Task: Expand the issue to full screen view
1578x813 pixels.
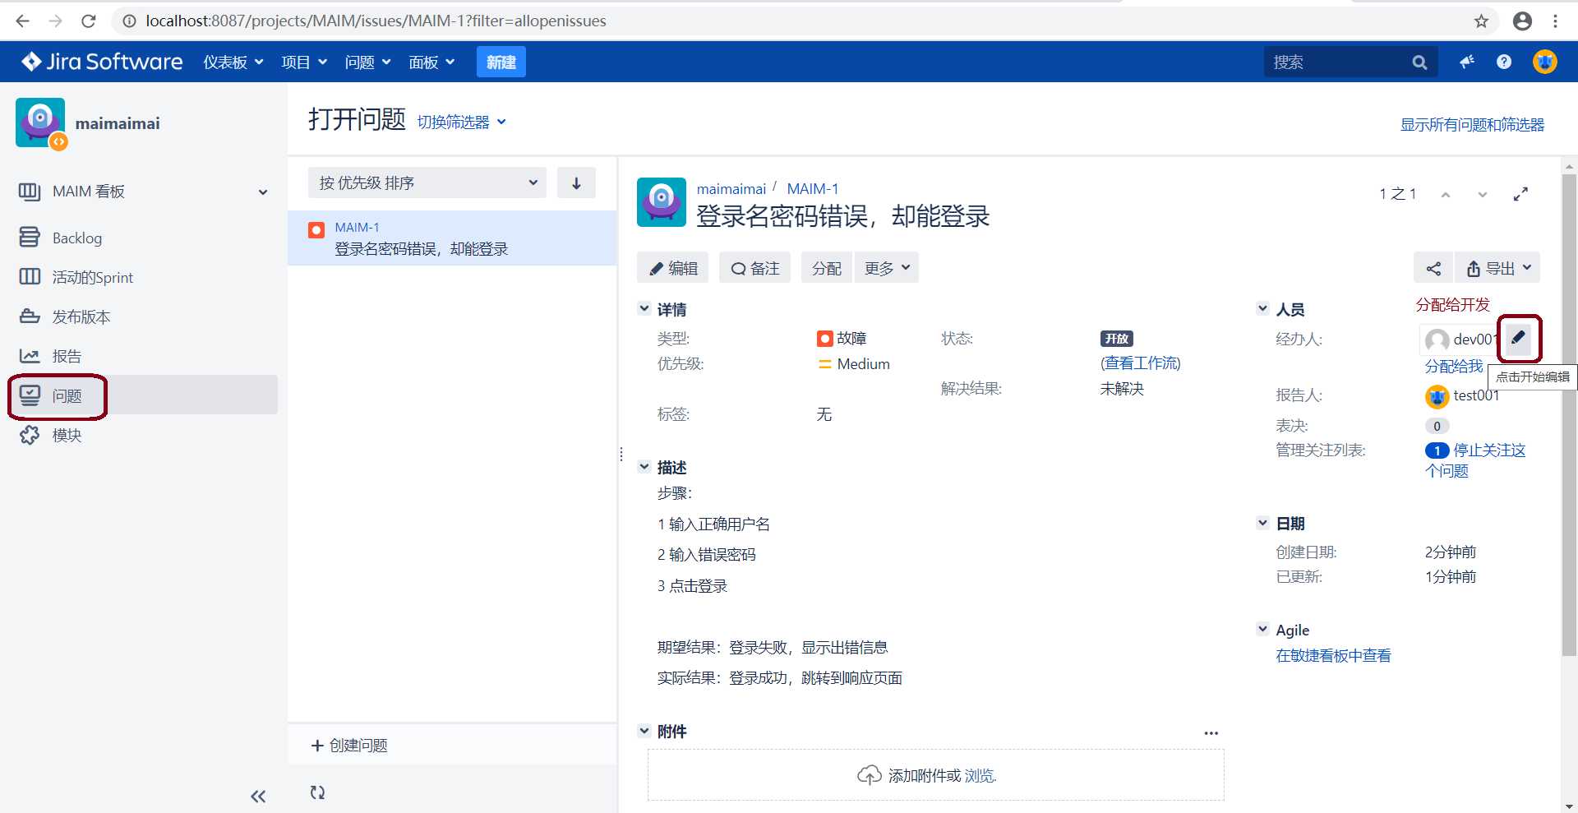Action: coord(1520,194)
